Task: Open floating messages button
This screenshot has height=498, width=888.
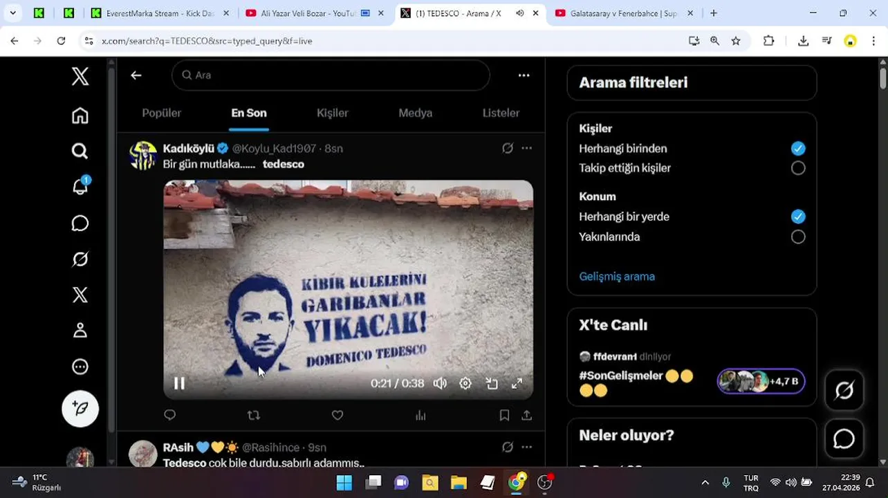Action: [x=844, y=439]
